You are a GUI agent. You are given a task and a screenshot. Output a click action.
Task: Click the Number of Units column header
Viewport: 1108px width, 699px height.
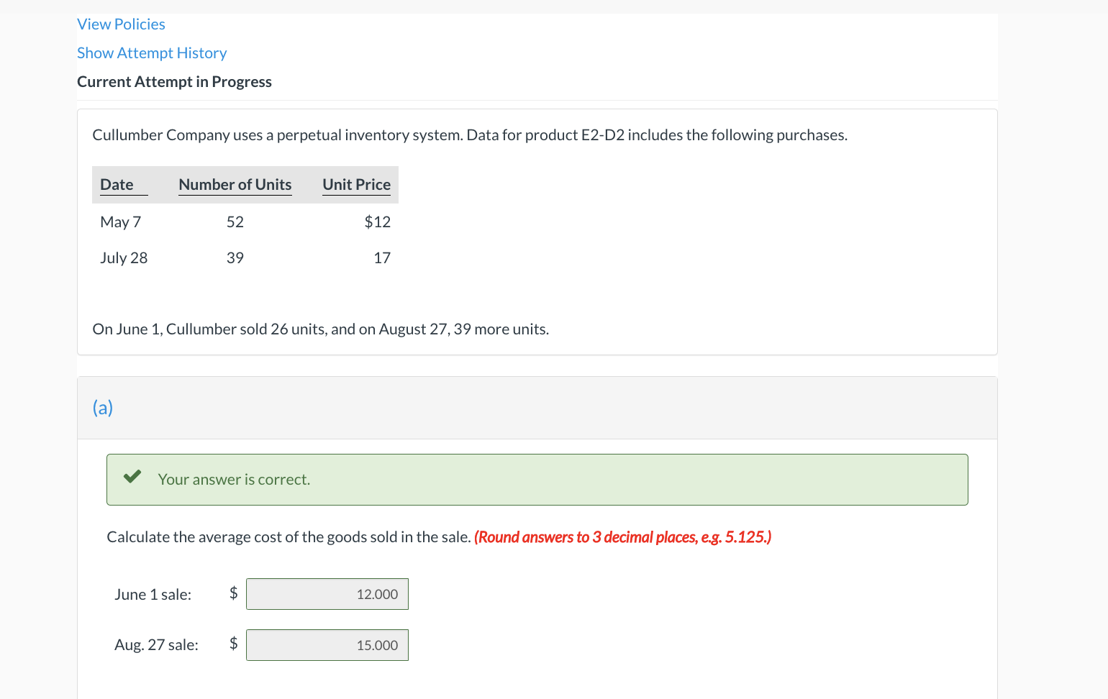pyautogui.click(x=235, y=185)
